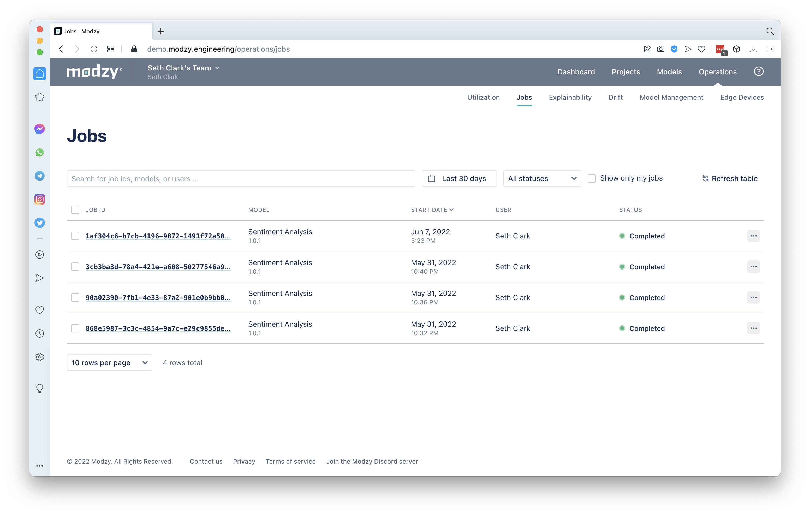
Task: Open Telegram sidebar icon
Action: pos(40,176)
